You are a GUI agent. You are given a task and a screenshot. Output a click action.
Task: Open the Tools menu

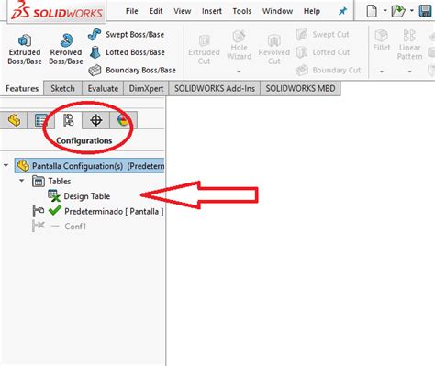pyautogui.click(x=241, y=11)
